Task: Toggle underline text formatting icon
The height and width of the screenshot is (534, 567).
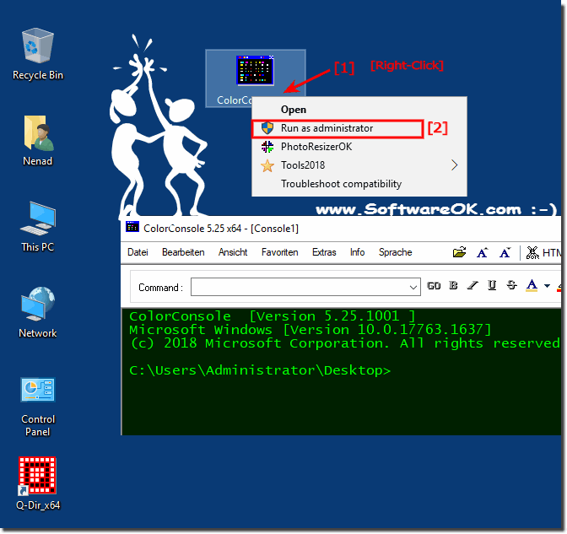Action: [x=492, y=285]
